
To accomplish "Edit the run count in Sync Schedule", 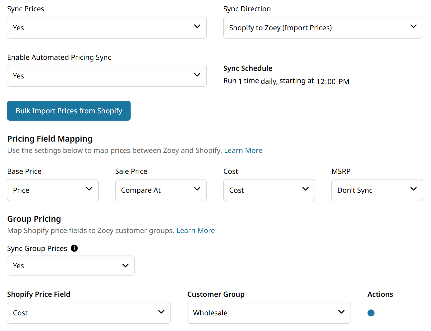I will 240,81.
